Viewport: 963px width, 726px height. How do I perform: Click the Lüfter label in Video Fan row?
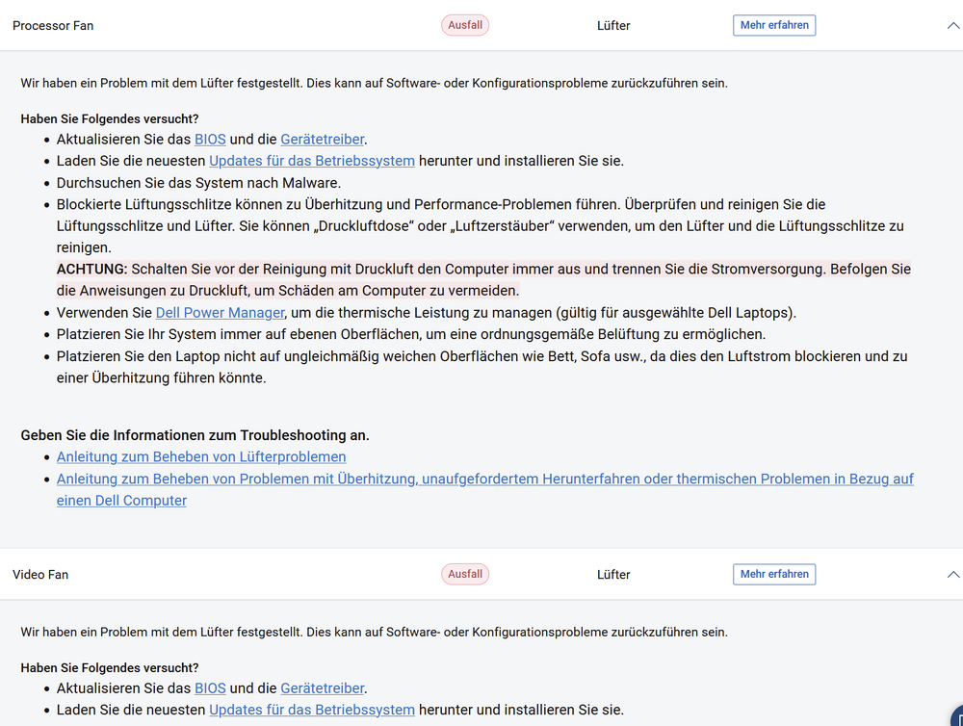(613, 575)
